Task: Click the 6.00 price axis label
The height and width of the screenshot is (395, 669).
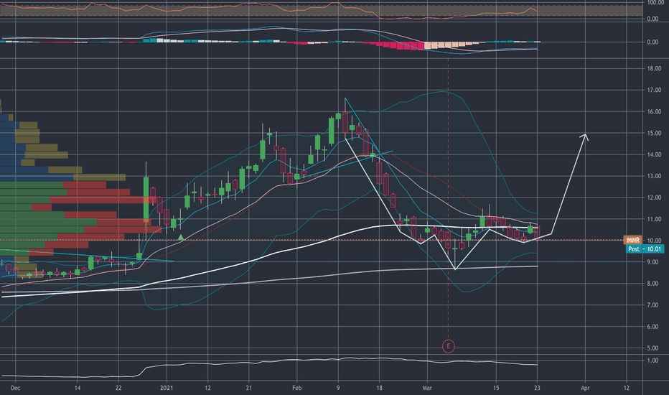Action: pos(652,327)
